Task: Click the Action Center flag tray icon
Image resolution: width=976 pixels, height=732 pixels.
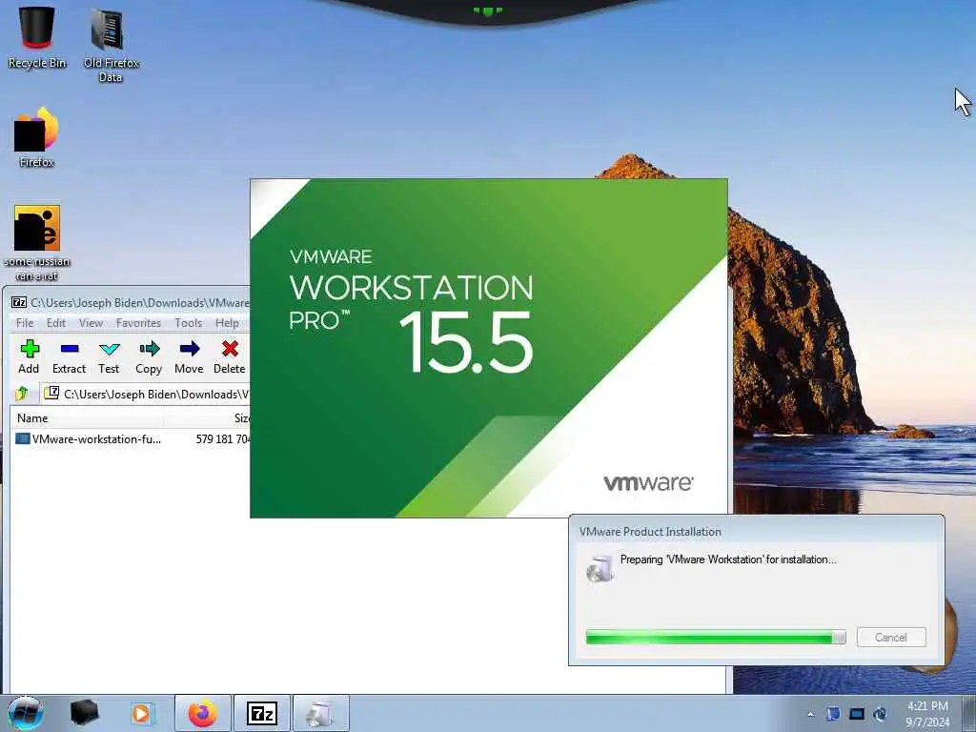Action: [x=833, y=714]
